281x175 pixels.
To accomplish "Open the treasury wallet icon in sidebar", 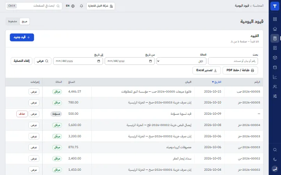I will click(275, 67).
